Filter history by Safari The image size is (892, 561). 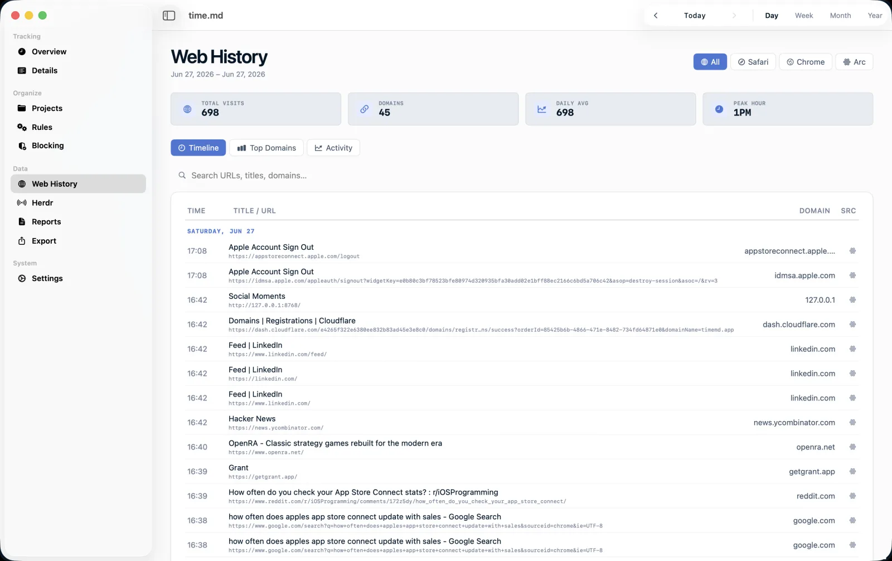pyautogui.click(x=753, y=62)
